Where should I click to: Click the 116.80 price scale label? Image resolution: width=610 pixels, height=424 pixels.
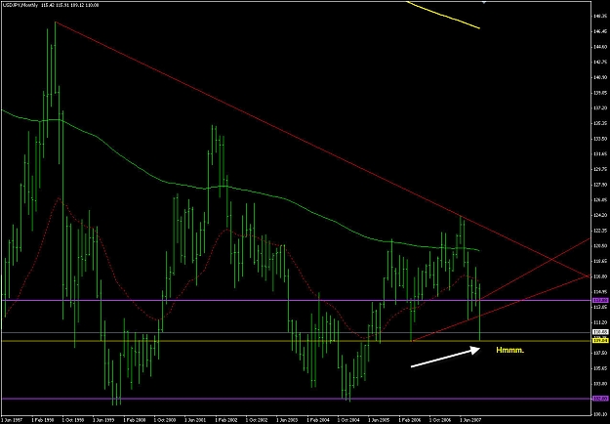point(601,276)
